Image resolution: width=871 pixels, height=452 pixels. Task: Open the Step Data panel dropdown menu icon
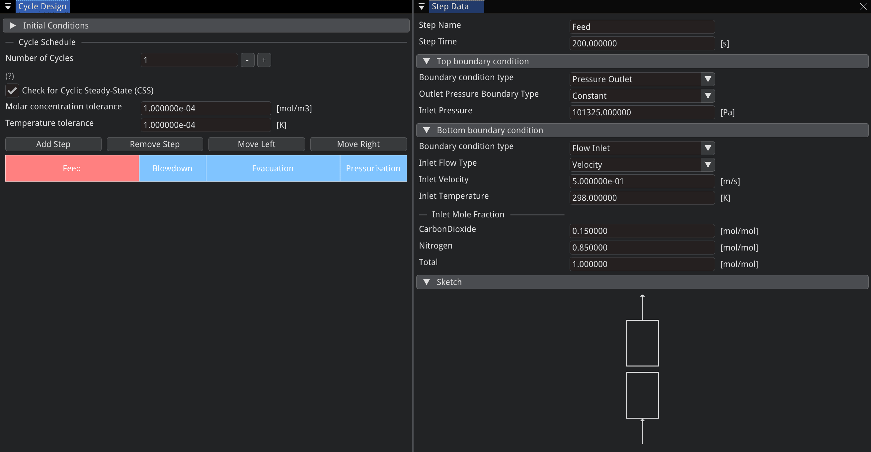422,6
